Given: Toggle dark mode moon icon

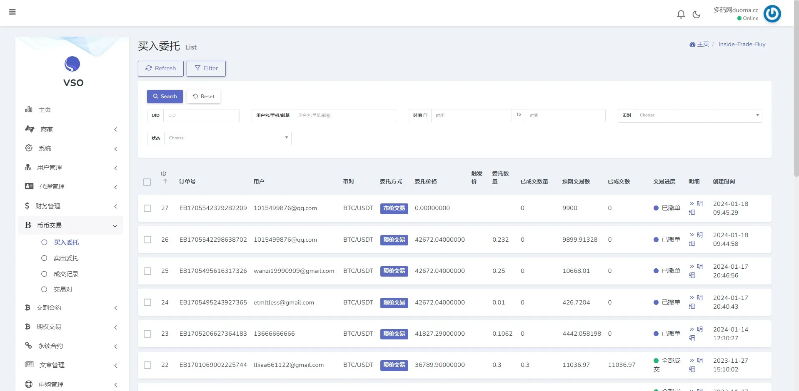Looking at the screenshot, I should click(696, 15).
